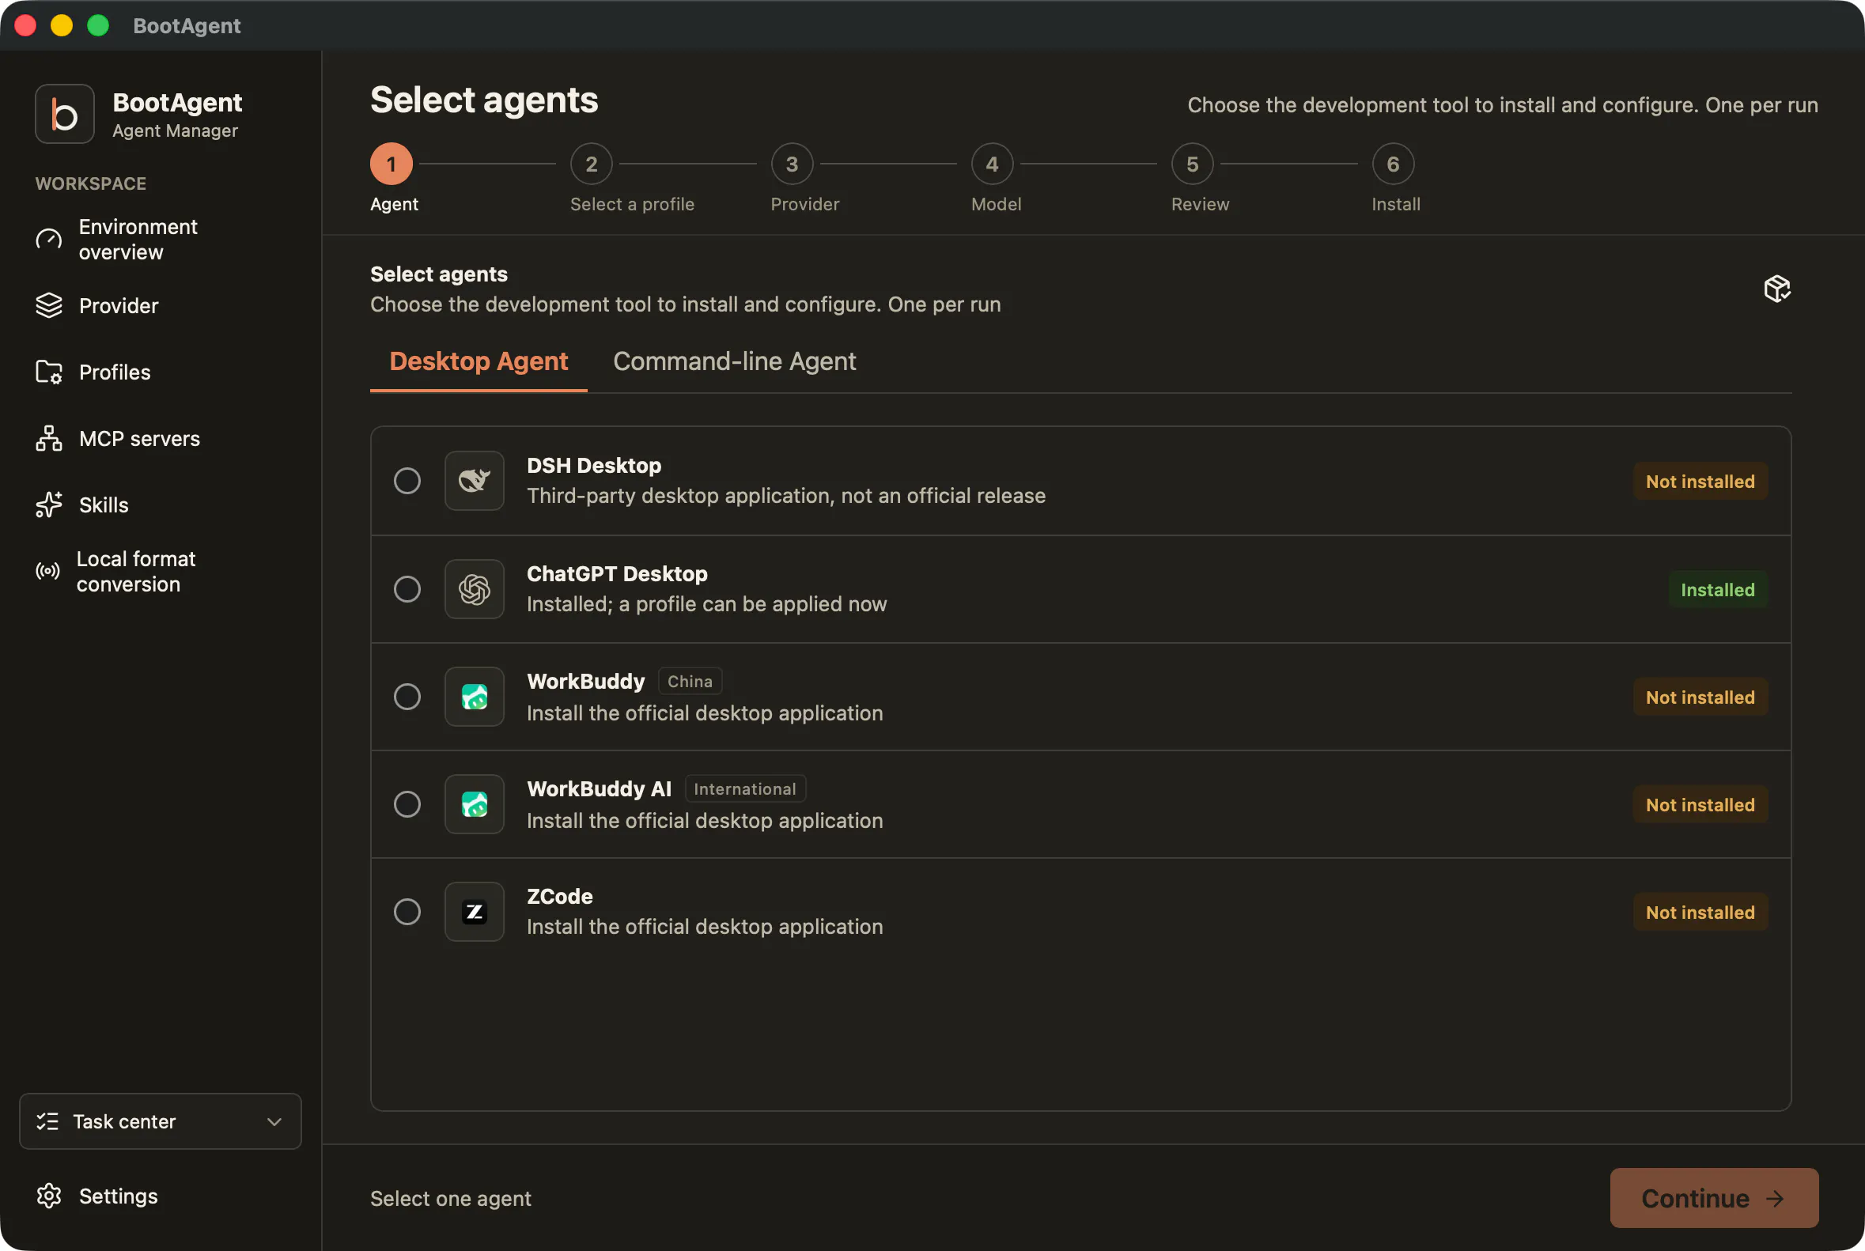This screenshot has width=1865, height=1251.
Task: Click the Agent Manager subtitle
Action: click(175, 130)
